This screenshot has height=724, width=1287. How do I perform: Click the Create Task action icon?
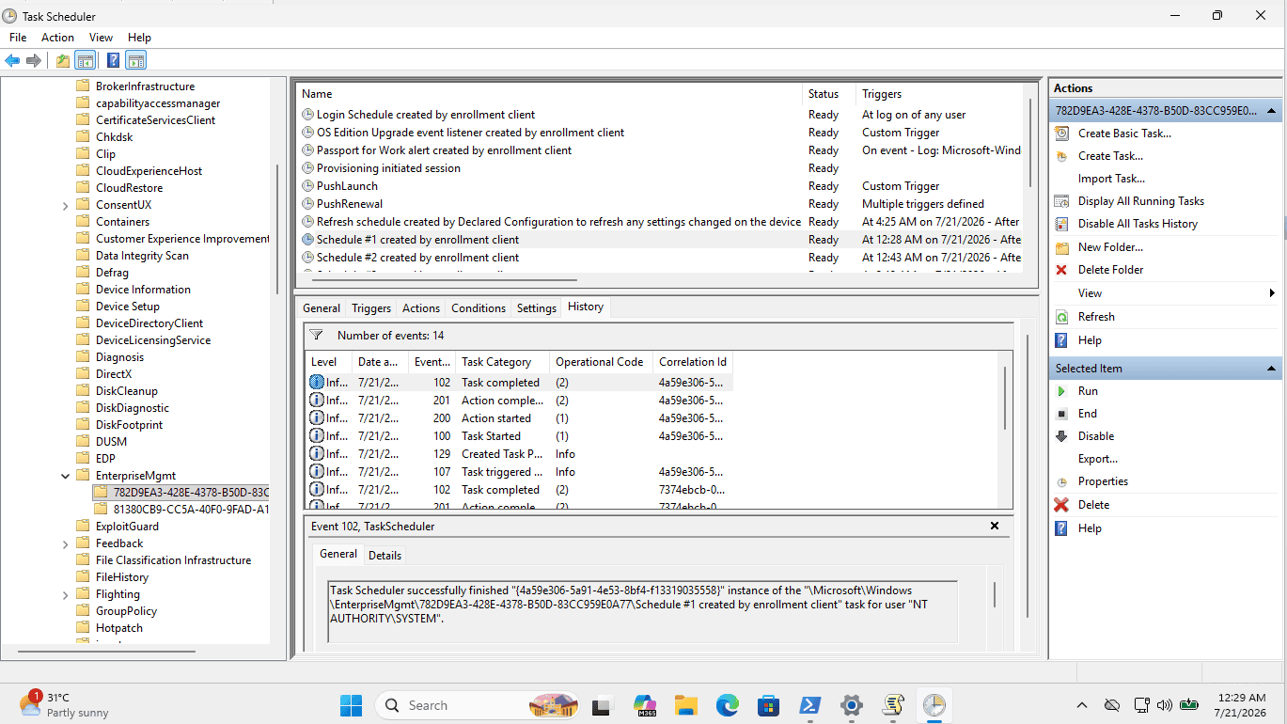click(1061, 156)
